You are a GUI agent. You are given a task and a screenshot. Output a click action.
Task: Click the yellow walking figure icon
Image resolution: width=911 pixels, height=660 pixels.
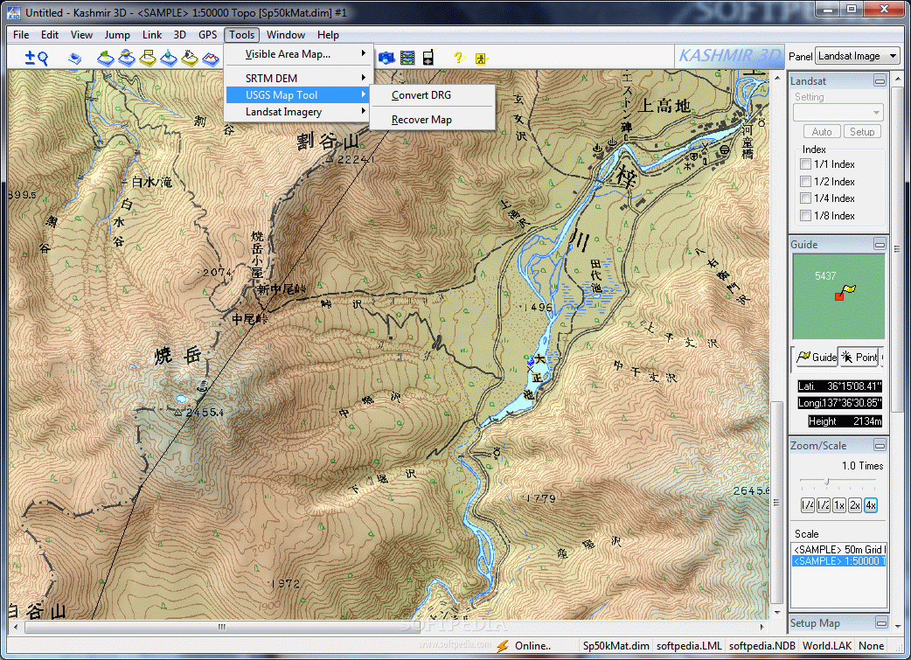point(481,58)
